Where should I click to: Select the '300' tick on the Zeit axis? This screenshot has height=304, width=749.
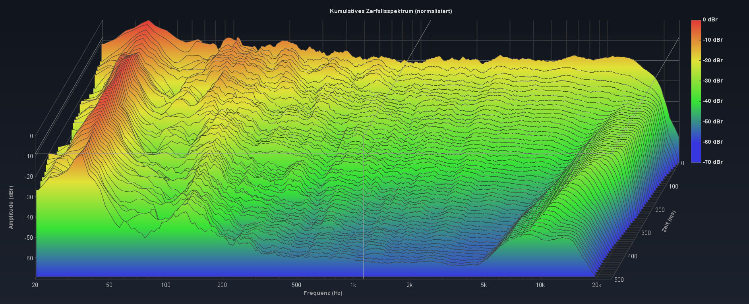(x=646, y=233)
